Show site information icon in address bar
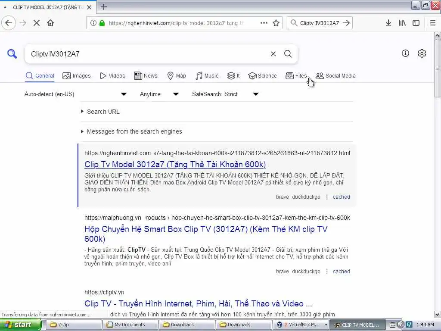 tap(93, 23)
